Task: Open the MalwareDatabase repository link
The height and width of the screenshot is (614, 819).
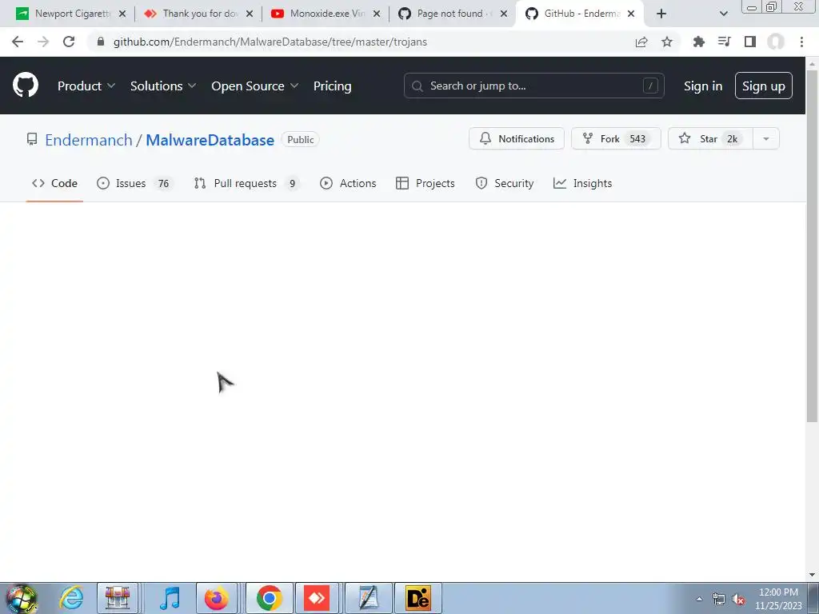Action: [210, 140]
